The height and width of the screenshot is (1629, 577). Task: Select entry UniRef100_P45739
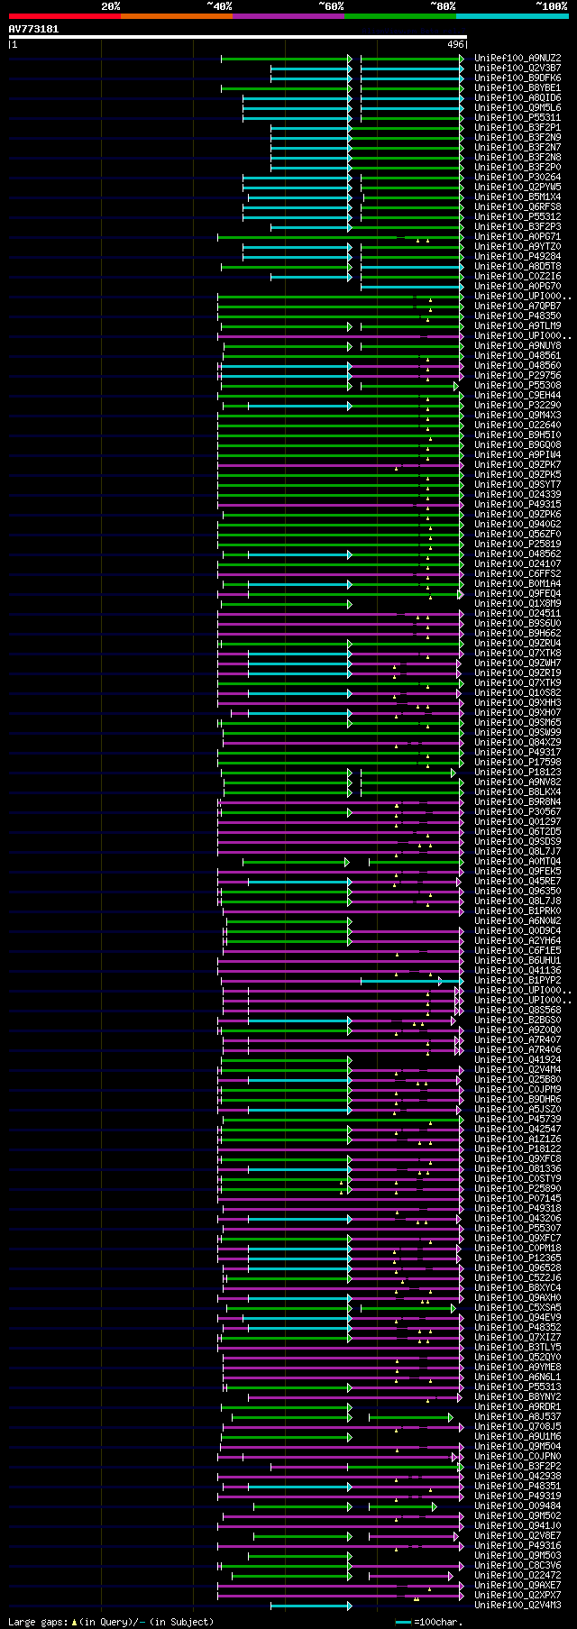[x=517, y=1119]
